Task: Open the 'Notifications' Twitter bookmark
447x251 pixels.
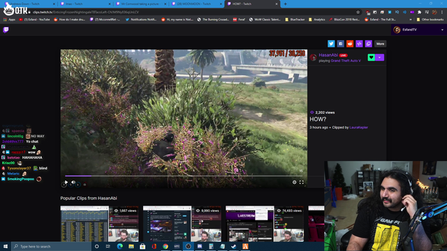Action: tap(141, 20)
